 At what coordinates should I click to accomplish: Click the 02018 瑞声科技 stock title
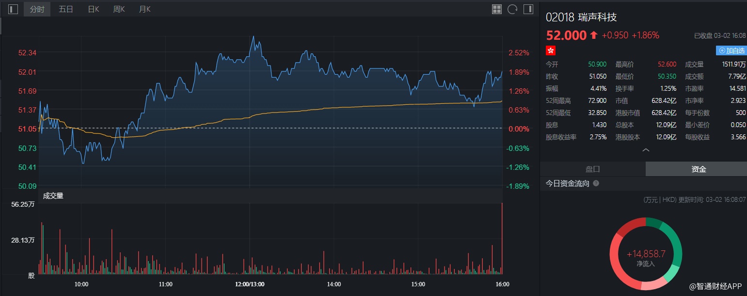[581, 17]
